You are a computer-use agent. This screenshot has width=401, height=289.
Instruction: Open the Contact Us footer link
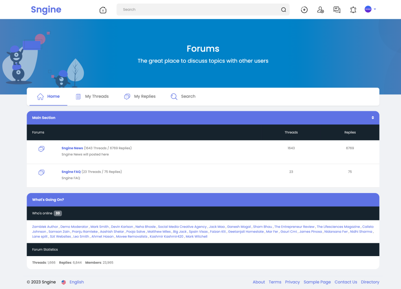click(346, 282)
